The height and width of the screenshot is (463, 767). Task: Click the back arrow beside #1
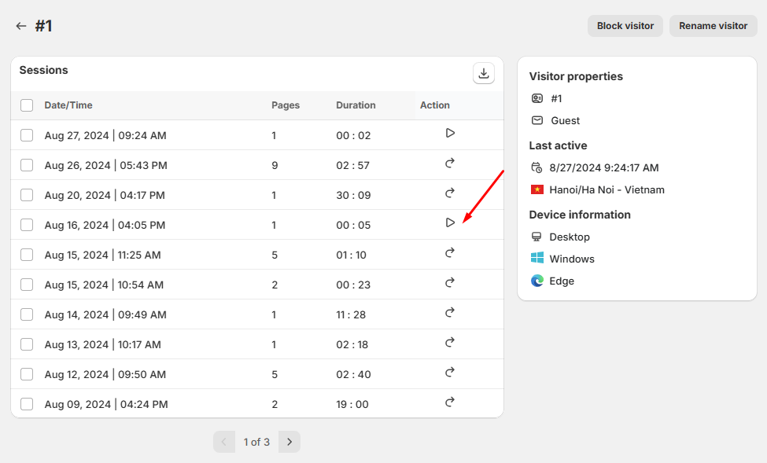coord(21,26)
